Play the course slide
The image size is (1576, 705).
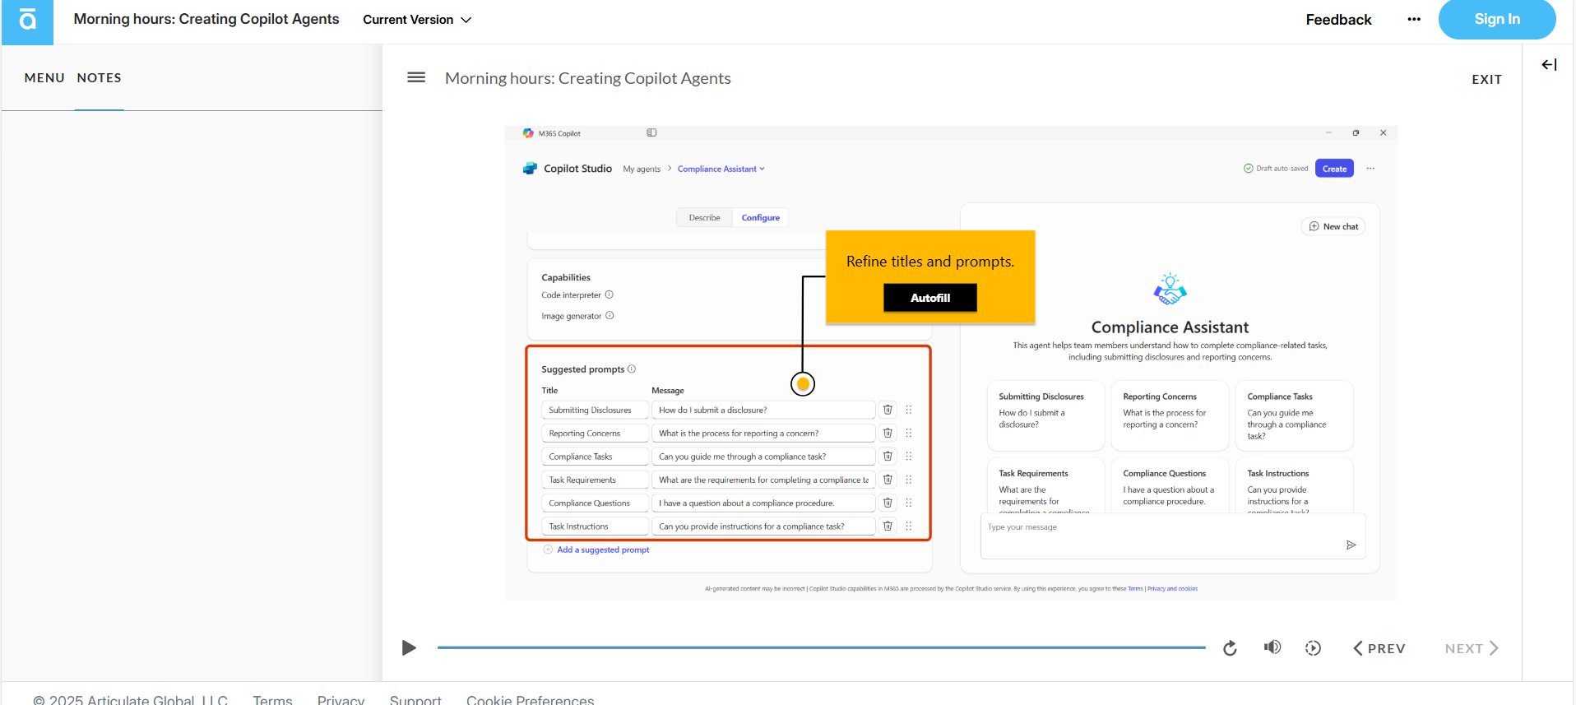point(409,648)
